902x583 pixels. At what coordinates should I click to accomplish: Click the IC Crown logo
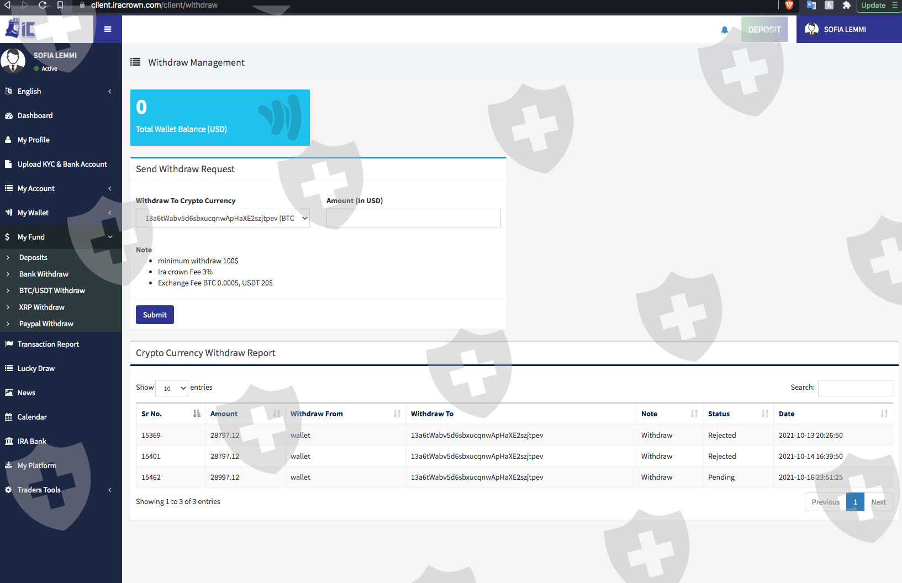click(x=21, y=29)
